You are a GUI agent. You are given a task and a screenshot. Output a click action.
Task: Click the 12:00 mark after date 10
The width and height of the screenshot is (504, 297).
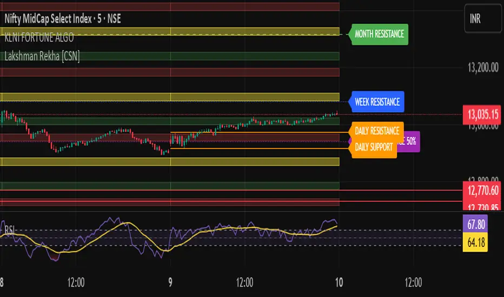413,282
